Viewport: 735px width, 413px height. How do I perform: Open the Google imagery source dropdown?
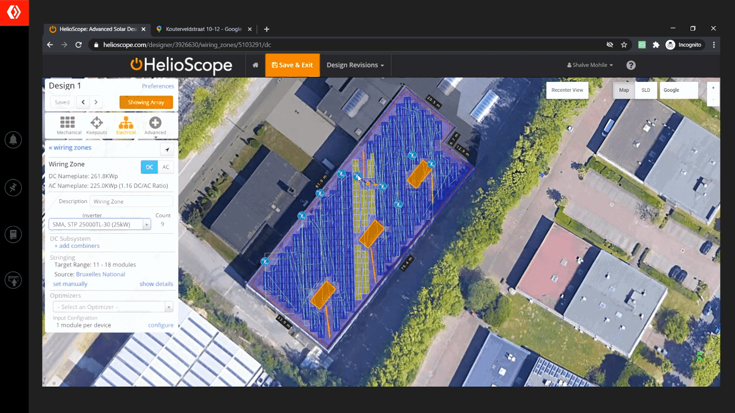(x=678, y=90)
